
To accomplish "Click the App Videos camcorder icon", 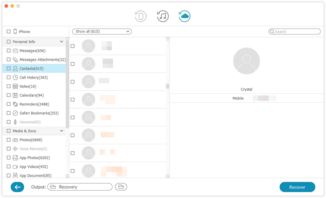I will click(15, 167).
